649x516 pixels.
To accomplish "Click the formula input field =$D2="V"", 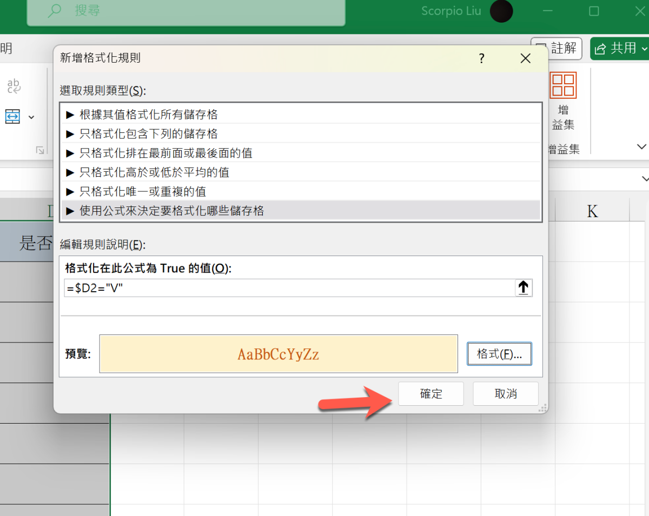I will coord(290,288).
